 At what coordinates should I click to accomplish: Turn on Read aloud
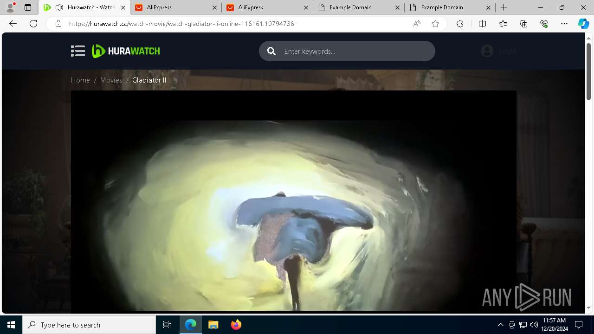point(417,24)
